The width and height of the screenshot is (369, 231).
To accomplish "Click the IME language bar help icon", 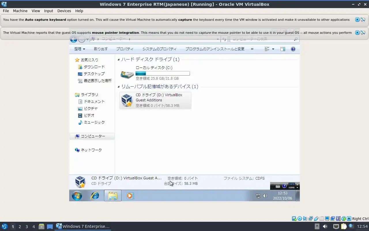I will pyautogui.click(x=284, y=186).
